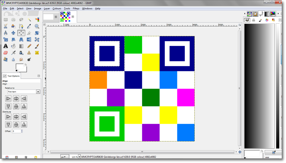Activate the Shear tool
This screenshot has width=286, height=163.
tap(13, 39)
